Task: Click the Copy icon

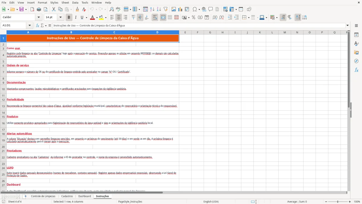Action: click(60, 9)
